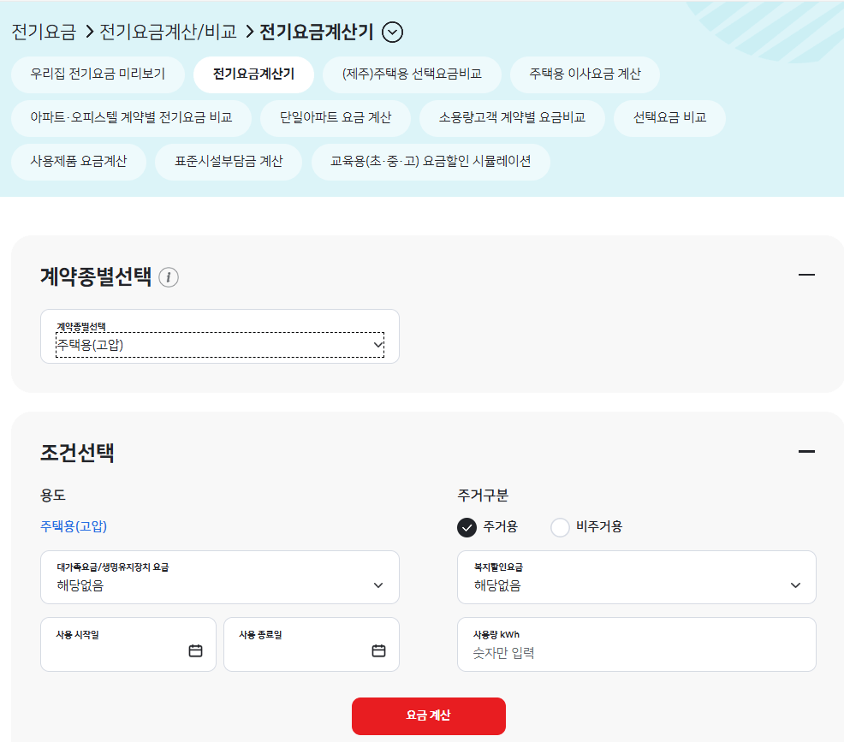This screenshot has height=742, width=844.
Task: Click the 주택용(고압) link under 용도
Action: click(x=71, y=527)
